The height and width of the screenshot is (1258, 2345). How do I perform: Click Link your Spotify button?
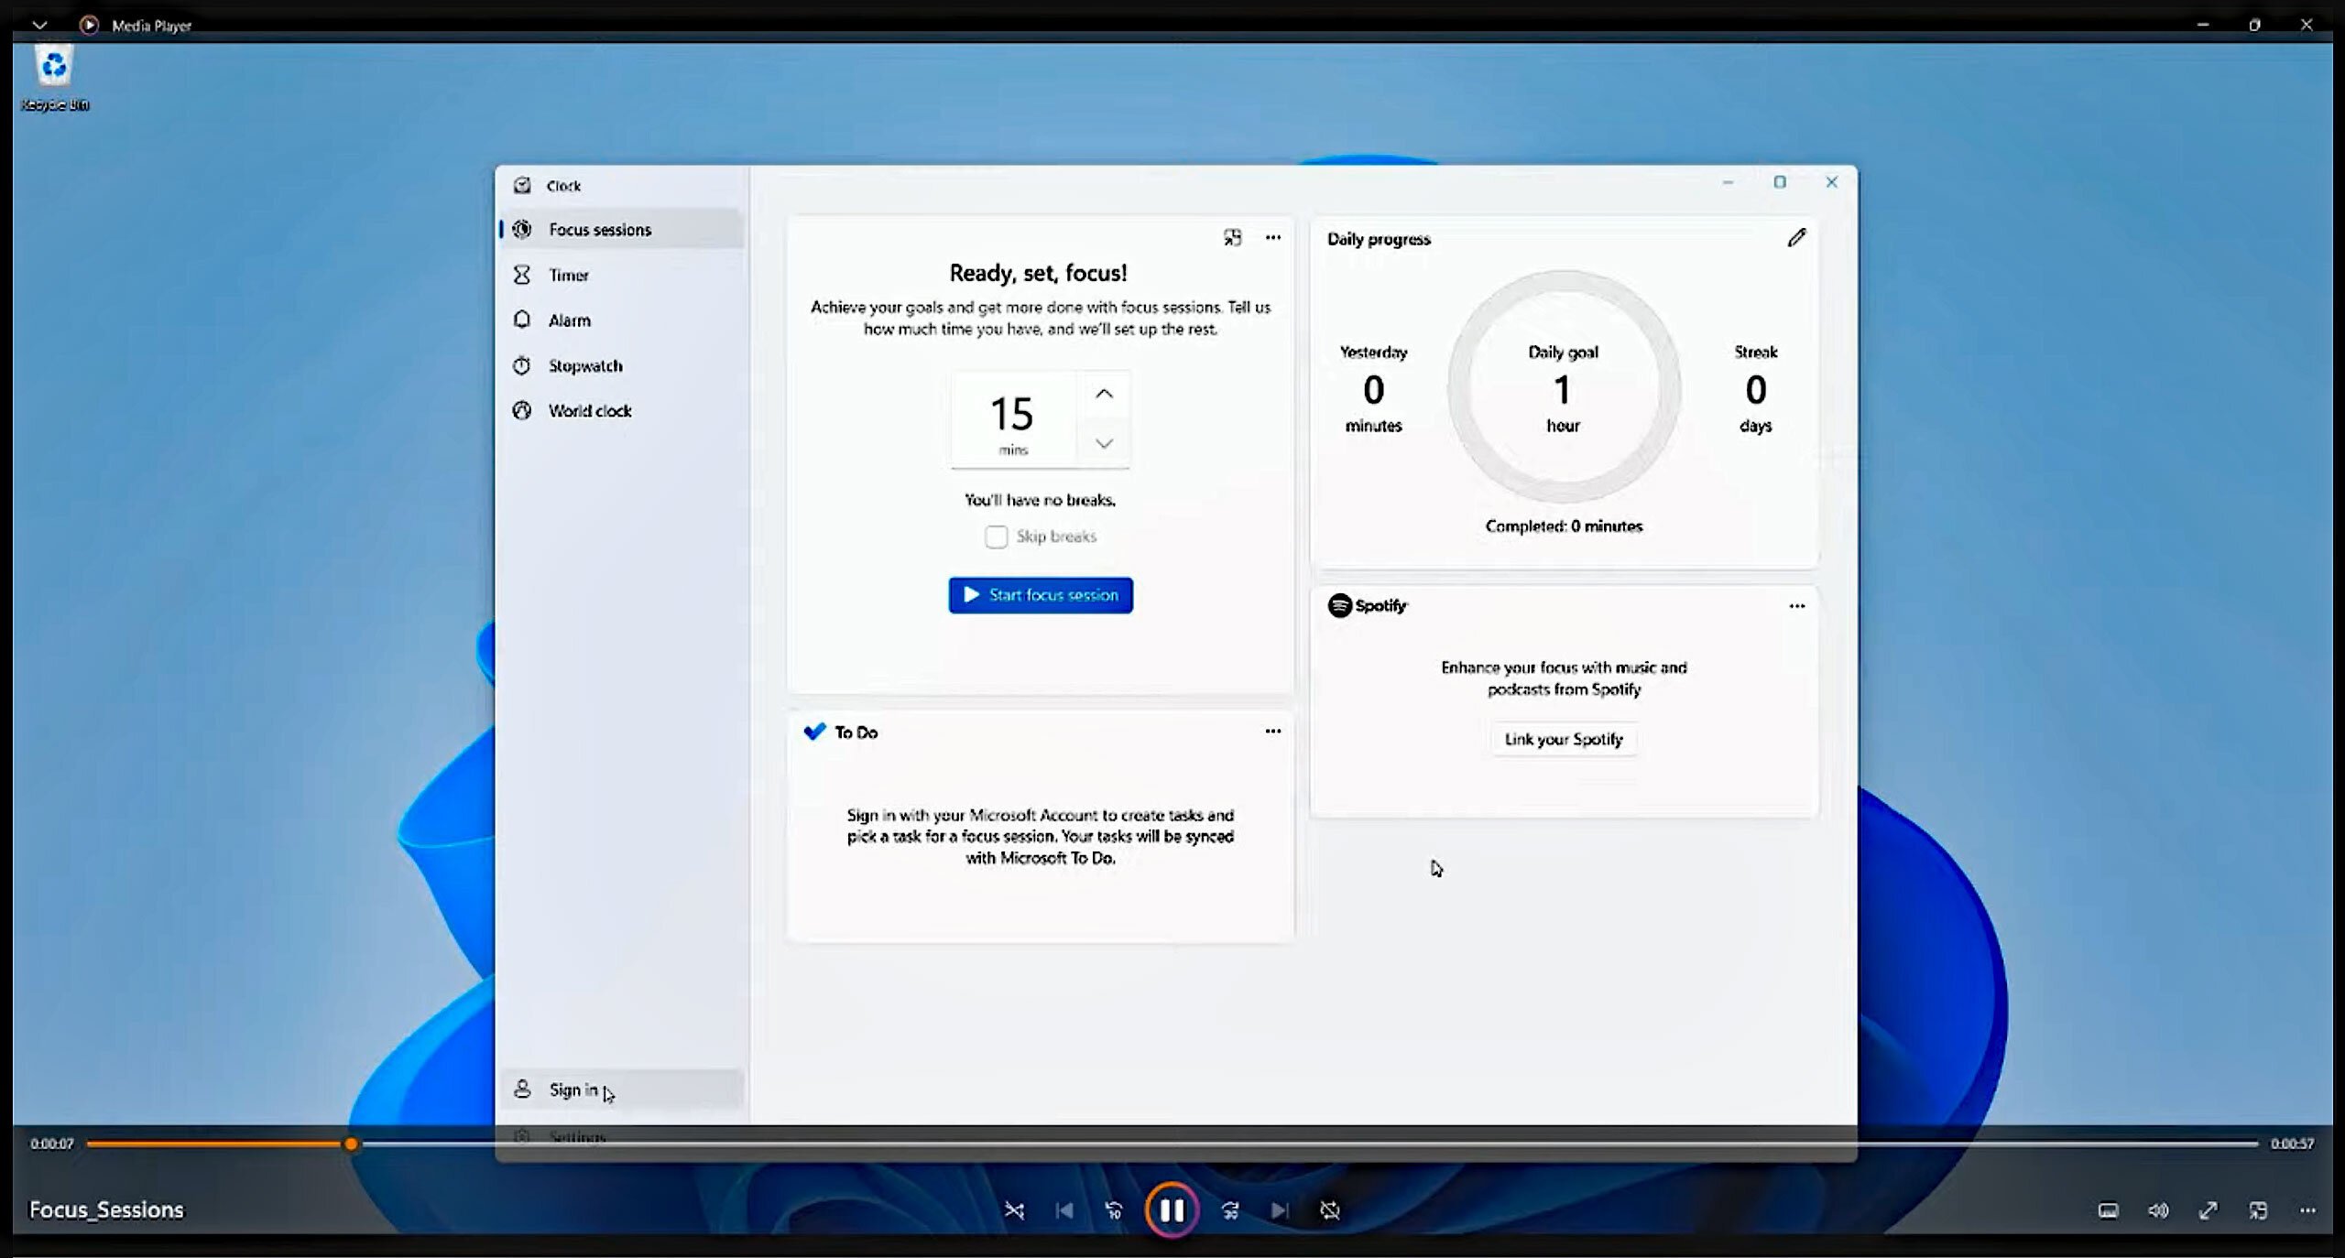pyautogui.click(x=1564, y=739)
